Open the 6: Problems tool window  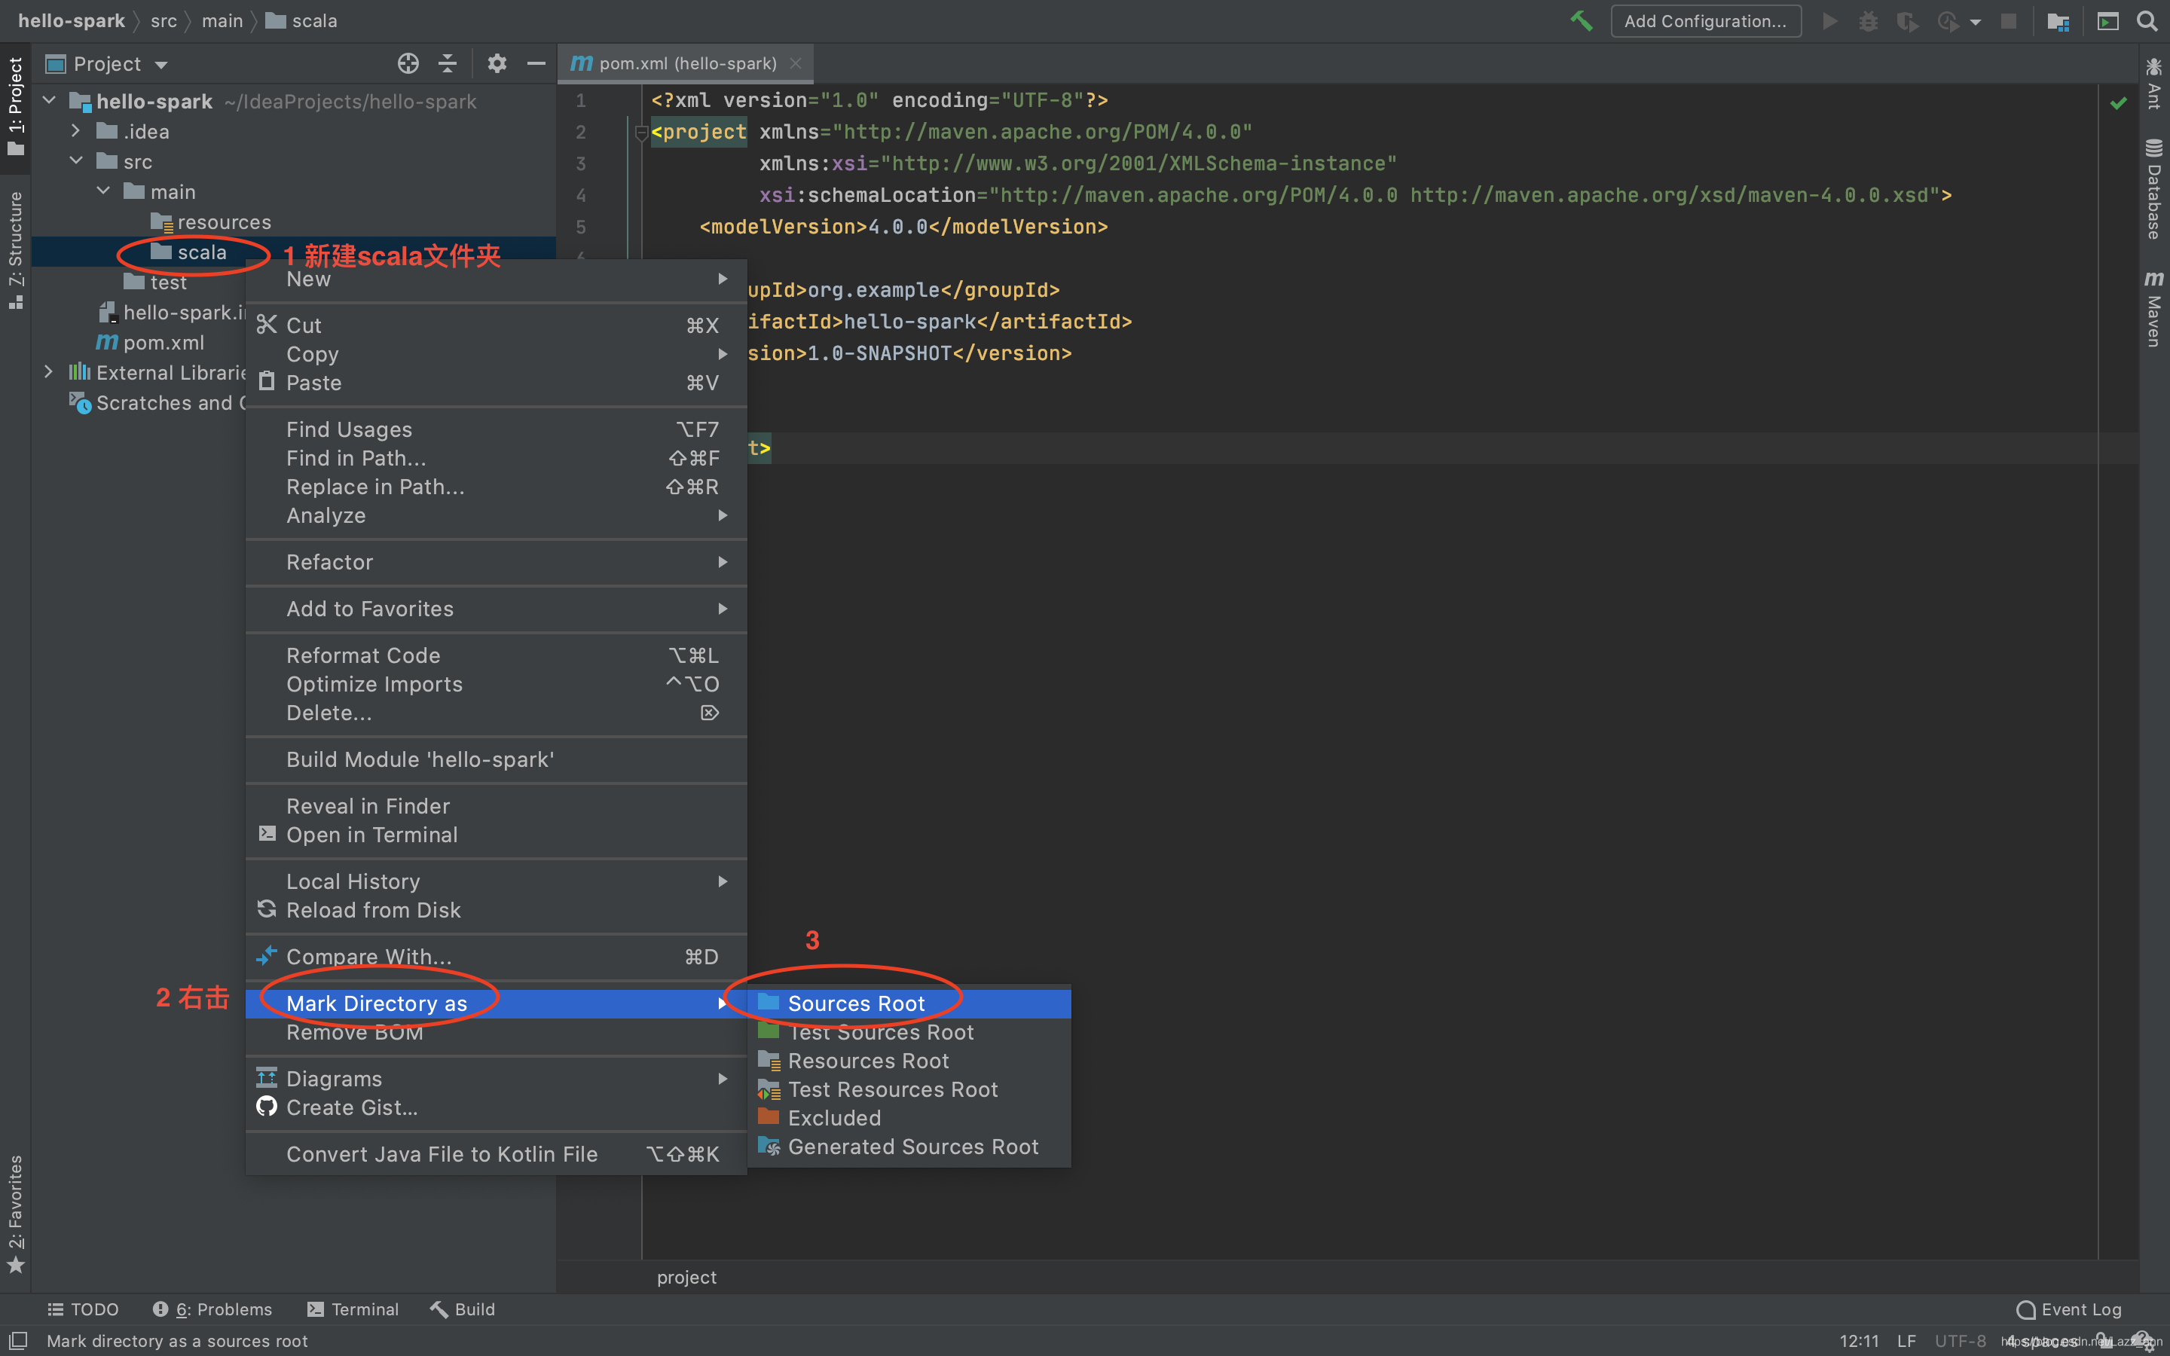[212, 1309]
